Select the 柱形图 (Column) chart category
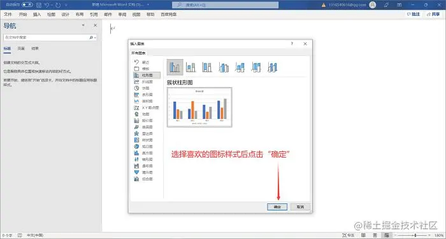 [x=147, y=75]
